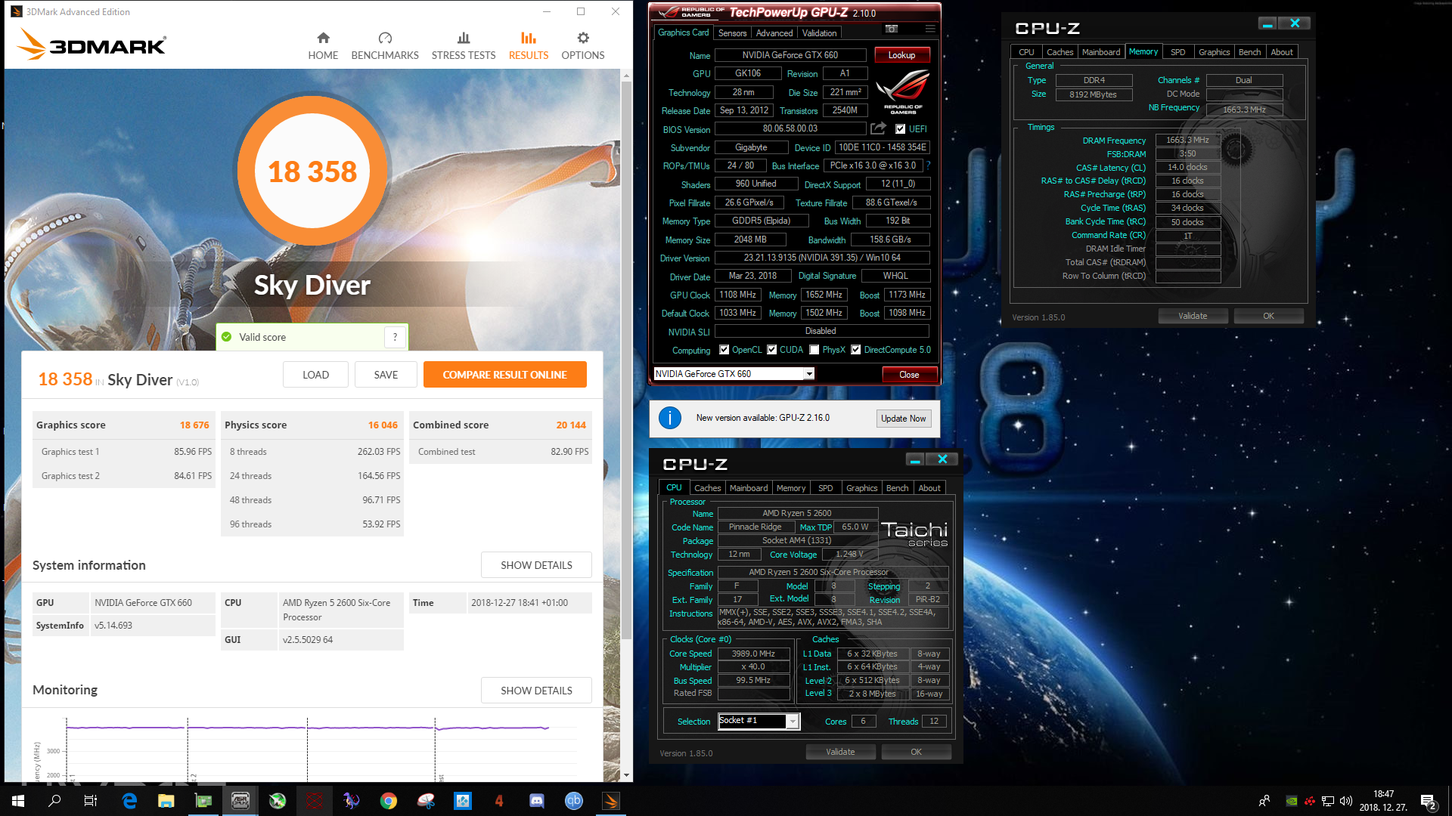Open Discord from the taskbar
This screenshot has width=1452, height=816.
(537, 801)
